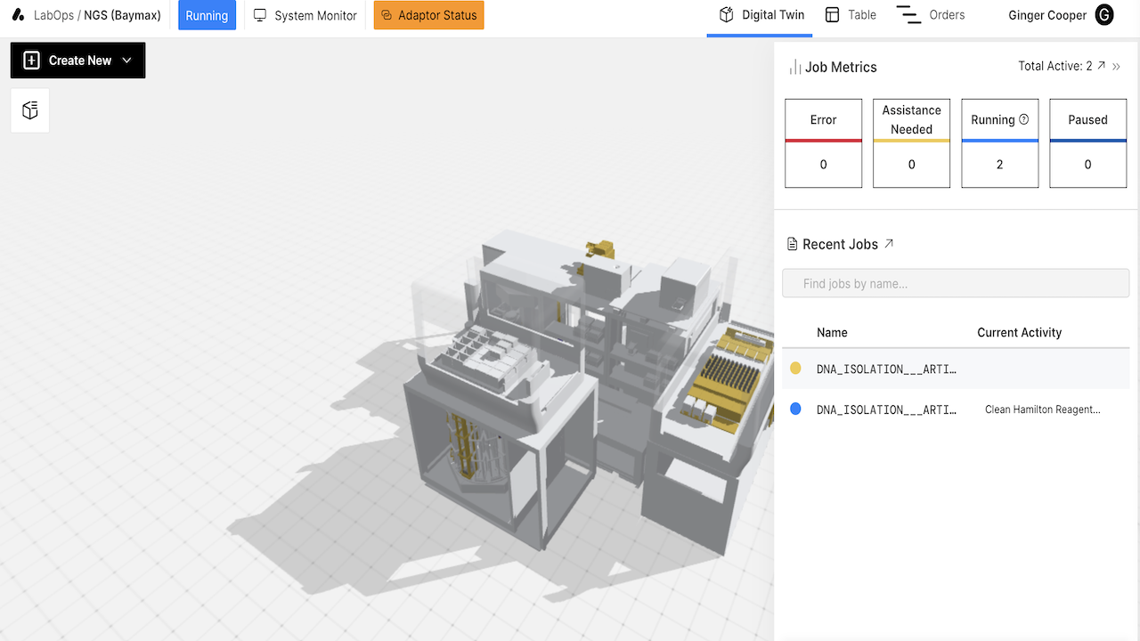
Task: Click the NGS (Baymax) breadcrumb
Action: tap(122, 15)
